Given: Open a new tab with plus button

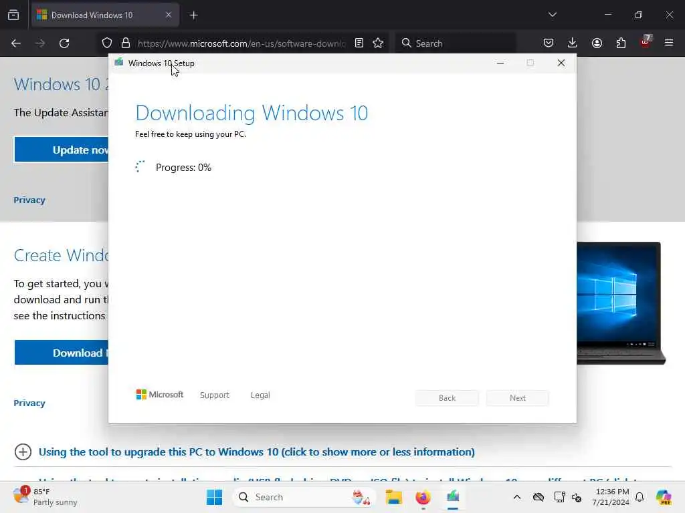Looking at the screenshot, I should coord(194,15).
